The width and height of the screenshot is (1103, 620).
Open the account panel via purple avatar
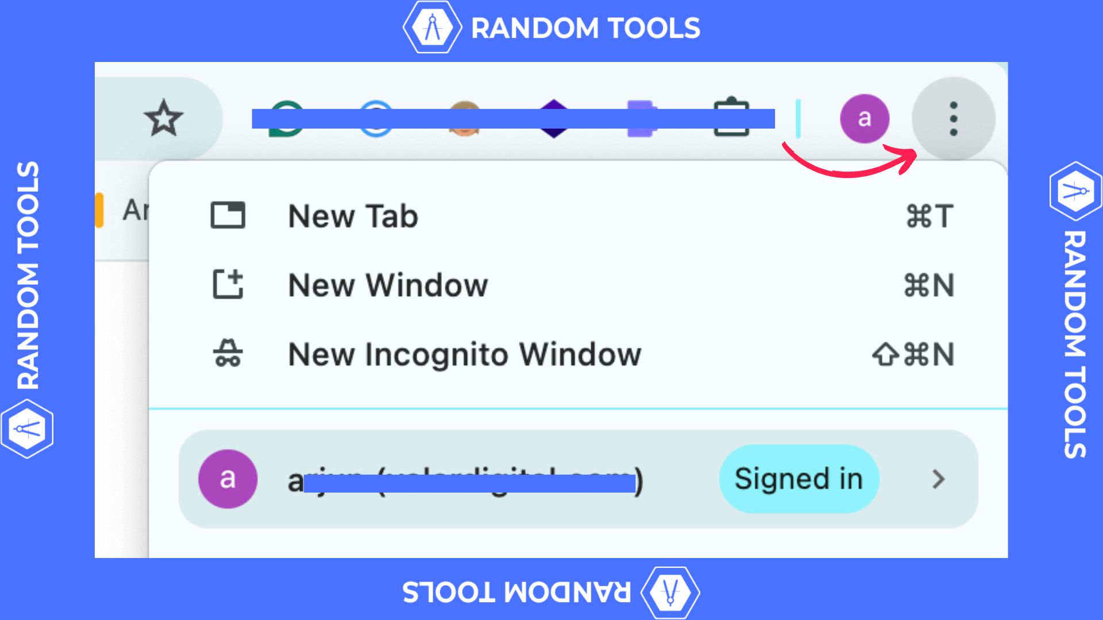click(x=227, y=479)
